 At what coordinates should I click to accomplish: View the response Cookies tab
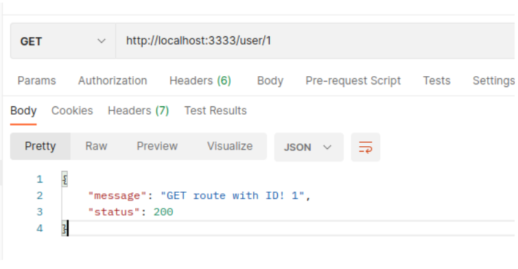tap(72, 110)
